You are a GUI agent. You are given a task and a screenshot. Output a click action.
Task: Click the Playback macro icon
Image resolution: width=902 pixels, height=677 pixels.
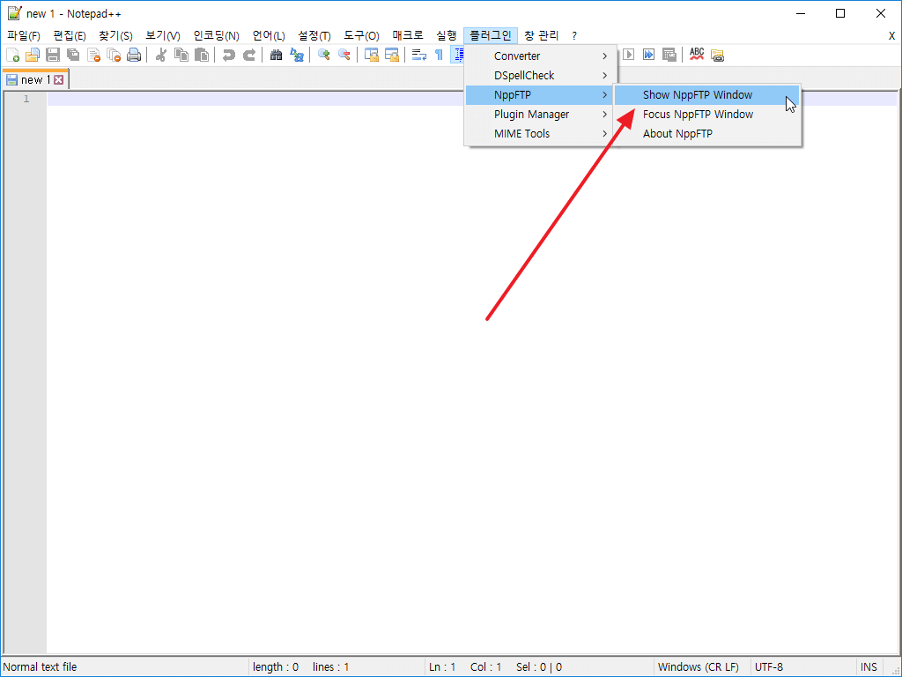(x=628, y=55)
